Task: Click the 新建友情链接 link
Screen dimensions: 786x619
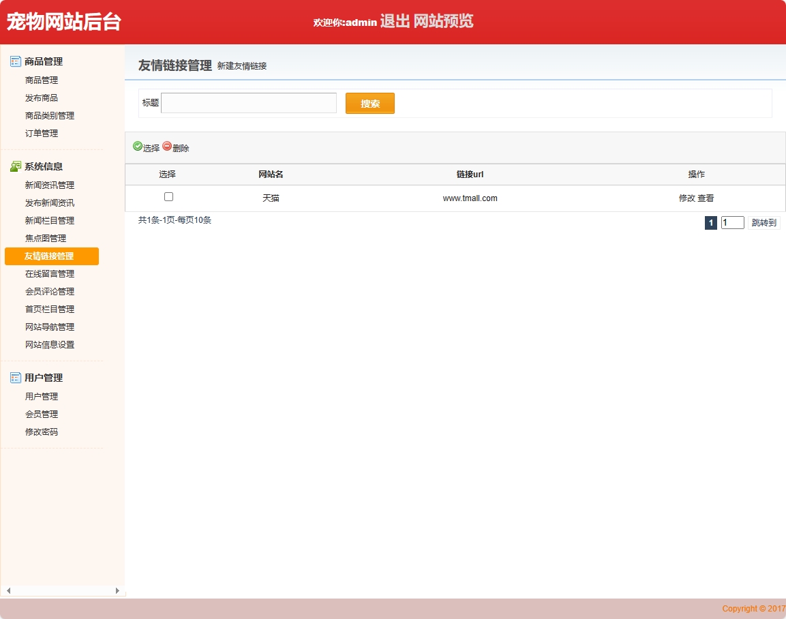Action: [241, 66]
